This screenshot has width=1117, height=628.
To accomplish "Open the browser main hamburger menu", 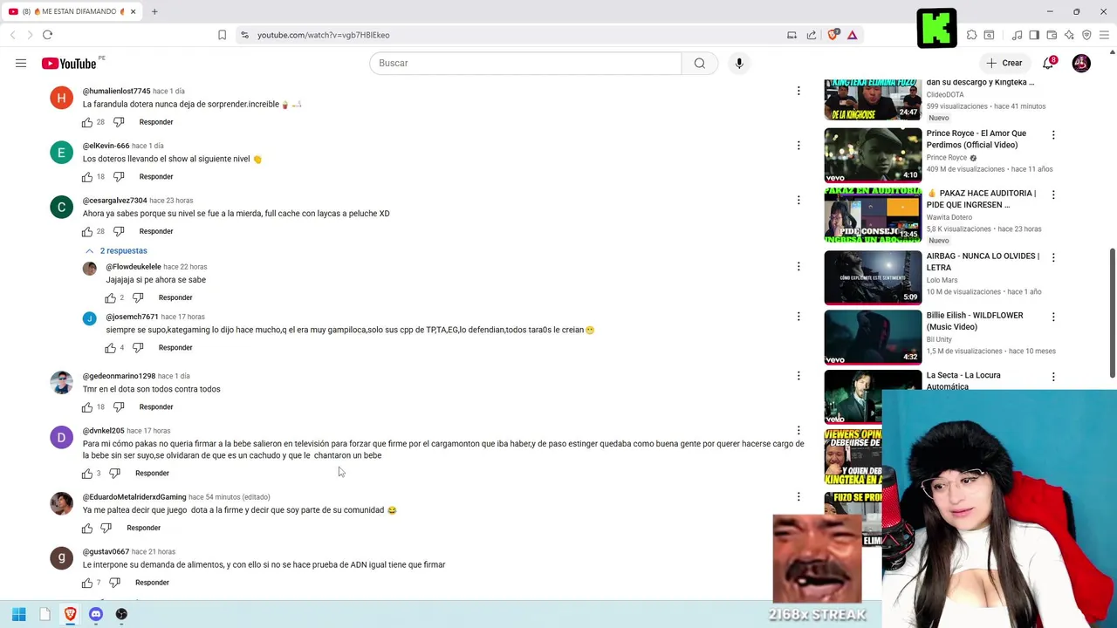I will (1104, 35).
